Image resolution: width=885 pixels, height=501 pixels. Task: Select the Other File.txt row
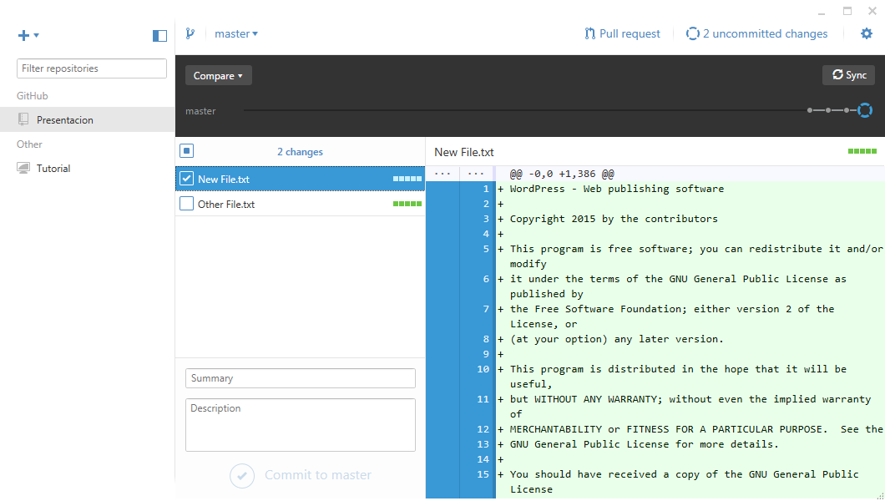(301, 204)
